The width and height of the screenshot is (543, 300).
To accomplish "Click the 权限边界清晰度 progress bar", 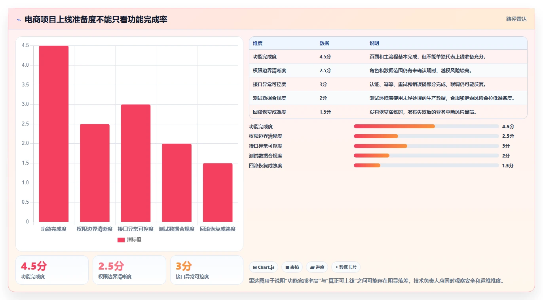I will pyautogui.click(x=426, y=136).
